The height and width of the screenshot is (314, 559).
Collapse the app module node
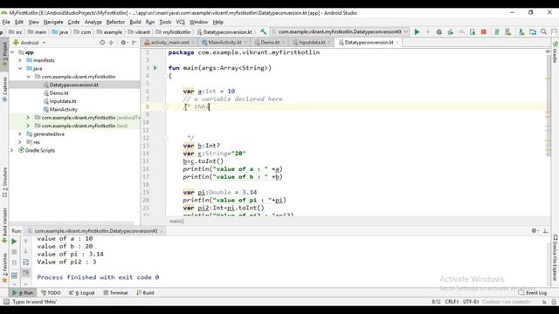(12, 52)
